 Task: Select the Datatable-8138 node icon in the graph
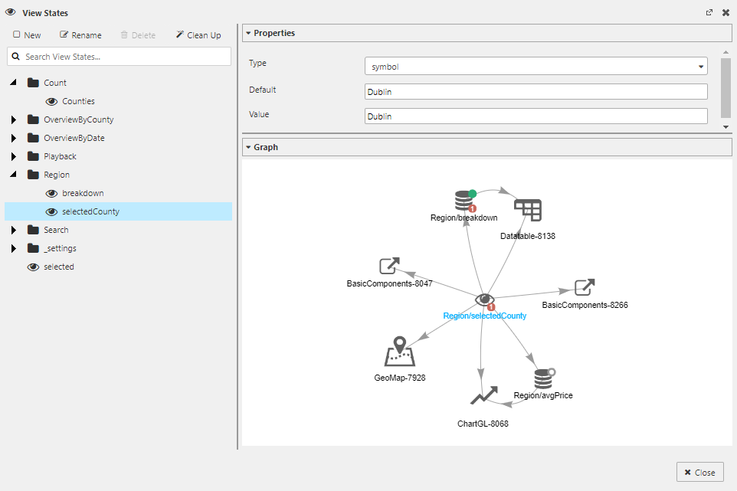pyautogui.click(x=527, y=208)
